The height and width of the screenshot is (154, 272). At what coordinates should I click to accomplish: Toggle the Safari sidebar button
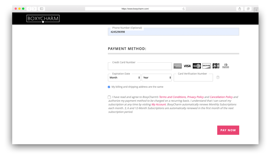[42, 9]
